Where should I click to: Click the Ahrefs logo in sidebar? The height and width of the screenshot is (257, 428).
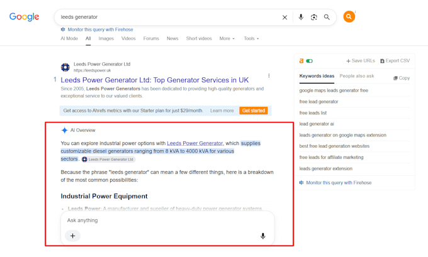tap(301, 61)
